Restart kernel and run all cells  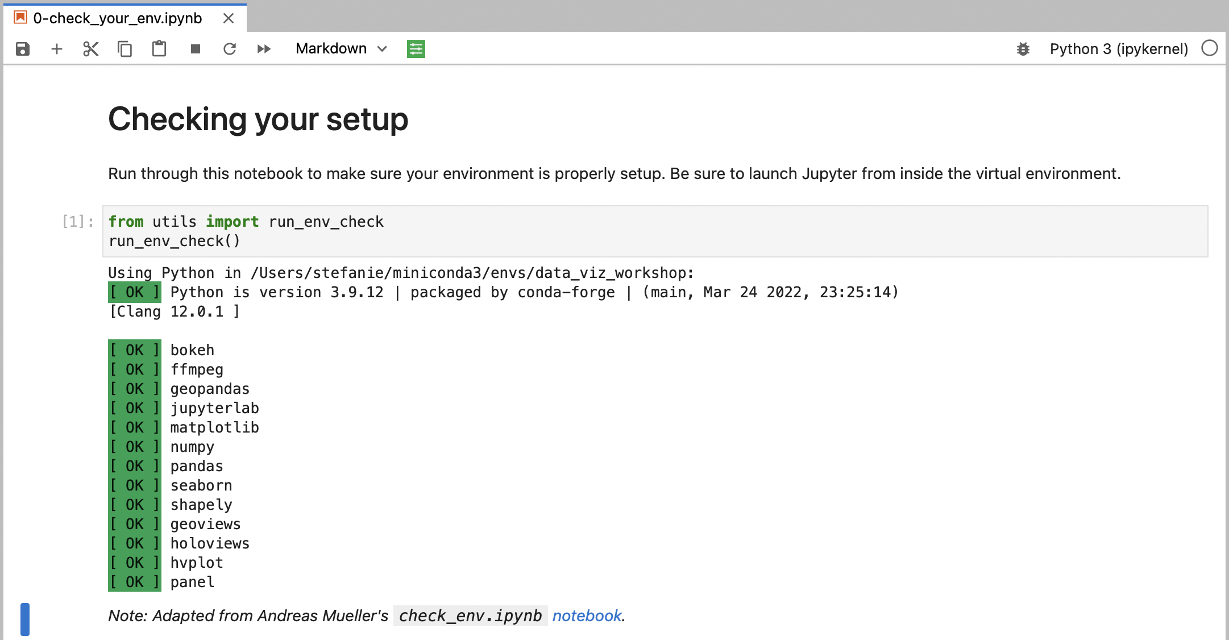[x=264, y=49]
